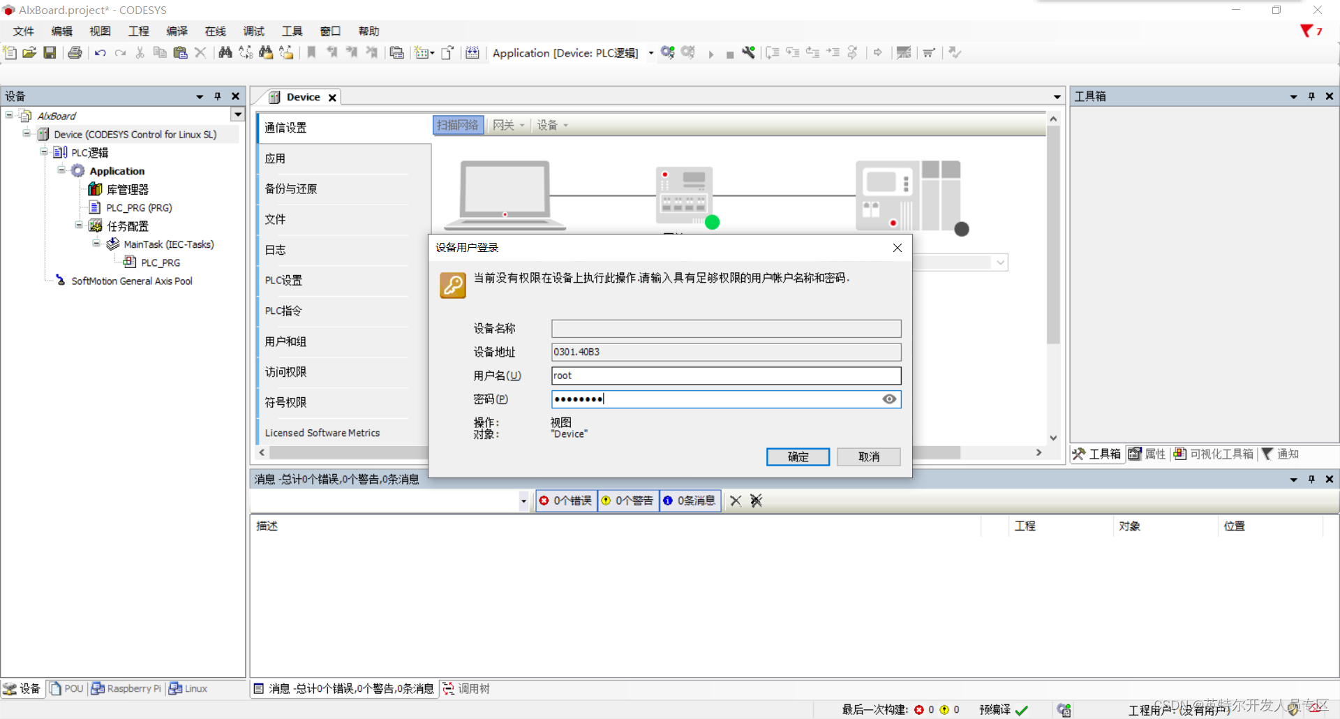Open the 在线 menu
Screen dimensions: 1340x719
[215, 31]
